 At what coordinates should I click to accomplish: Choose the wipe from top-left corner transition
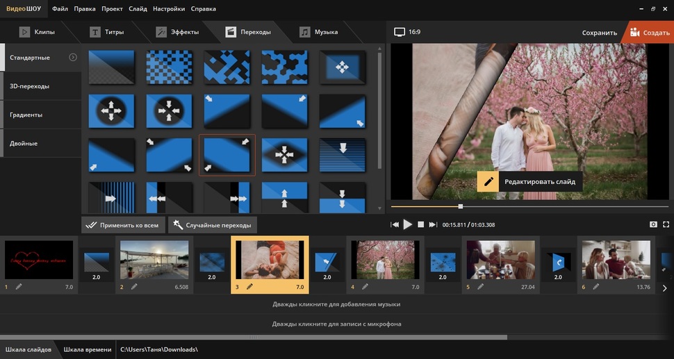pyautogui.click(x=227, y=111)
